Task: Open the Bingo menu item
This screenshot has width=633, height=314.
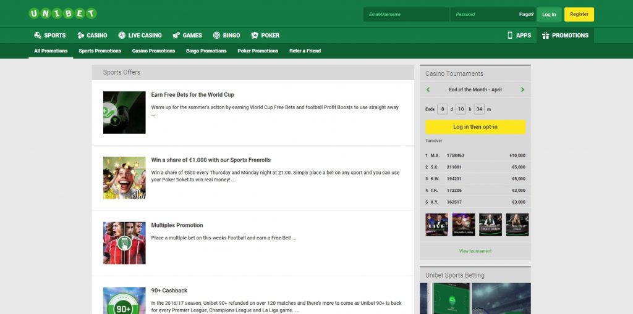Action: (231, 35)
